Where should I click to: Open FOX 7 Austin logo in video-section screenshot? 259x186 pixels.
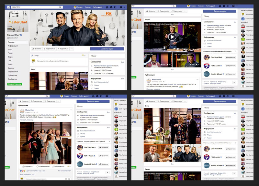[207, 66]
